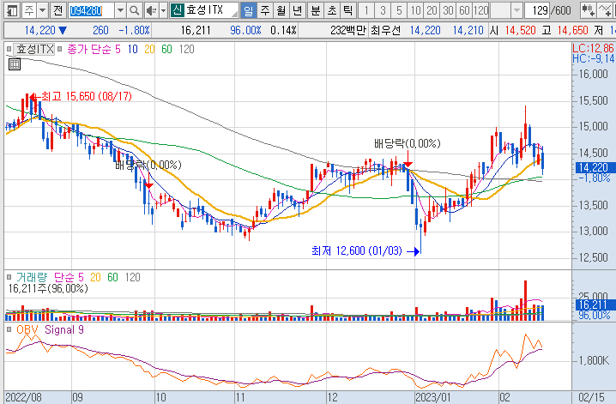Click the 02/15 date on the time axis
616x404 pixels.
coord(591,397)
